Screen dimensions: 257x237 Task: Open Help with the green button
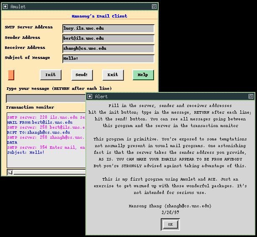coord(143,75)
